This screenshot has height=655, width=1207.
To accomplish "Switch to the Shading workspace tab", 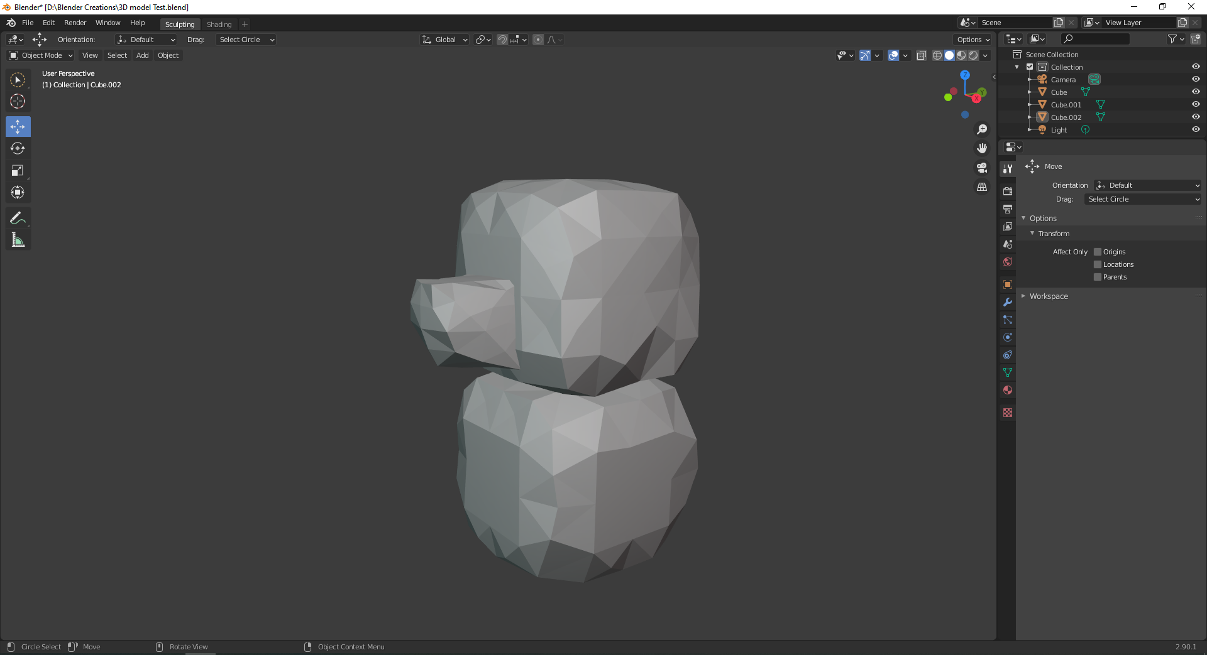I will tap(219, 24).
